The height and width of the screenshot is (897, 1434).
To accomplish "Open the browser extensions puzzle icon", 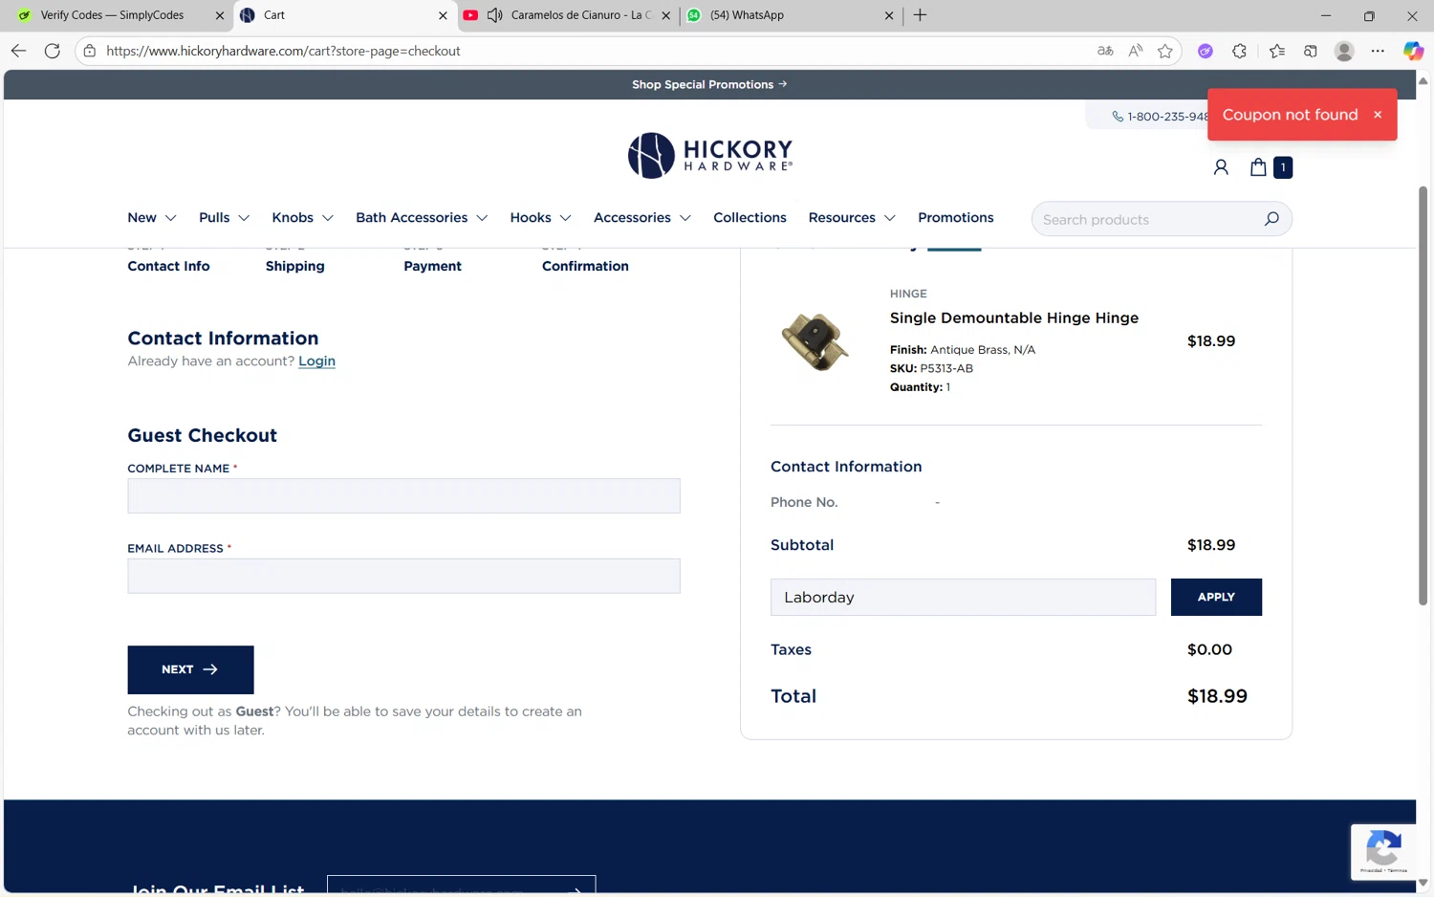I will click(1239, 51).
